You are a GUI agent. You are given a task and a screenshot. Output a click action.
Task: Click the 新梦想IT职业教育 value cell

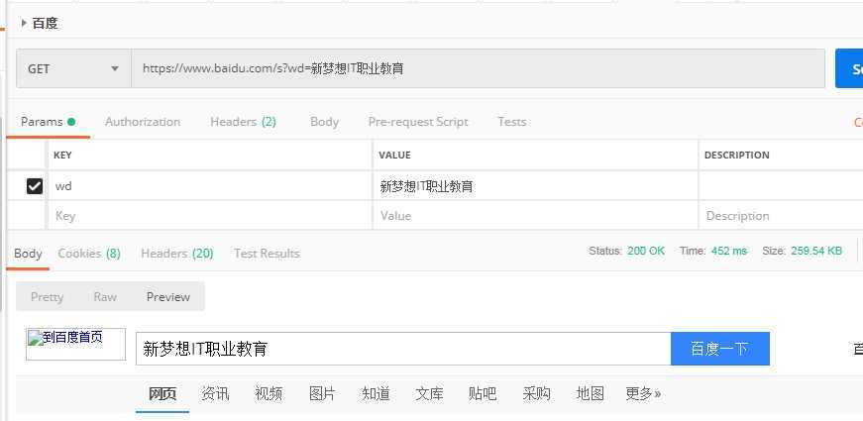(535, 186)
